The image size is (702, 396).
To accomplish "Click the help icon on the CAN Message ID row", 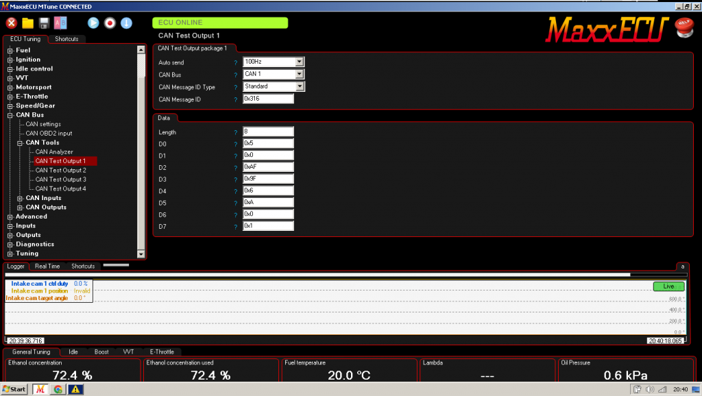I will pyautogui.click(x=236, y=100).
